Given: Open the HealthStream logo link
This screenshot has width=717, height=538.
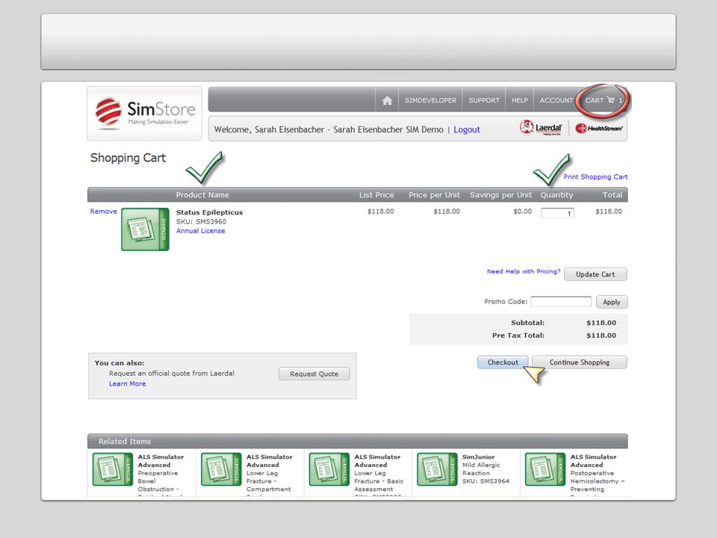Looking at the screenshot, I should point(599,129).
